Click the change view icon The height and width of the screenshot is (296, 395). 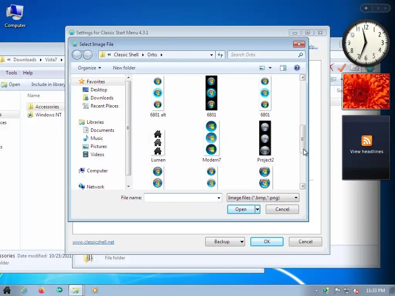coord(262,68)
